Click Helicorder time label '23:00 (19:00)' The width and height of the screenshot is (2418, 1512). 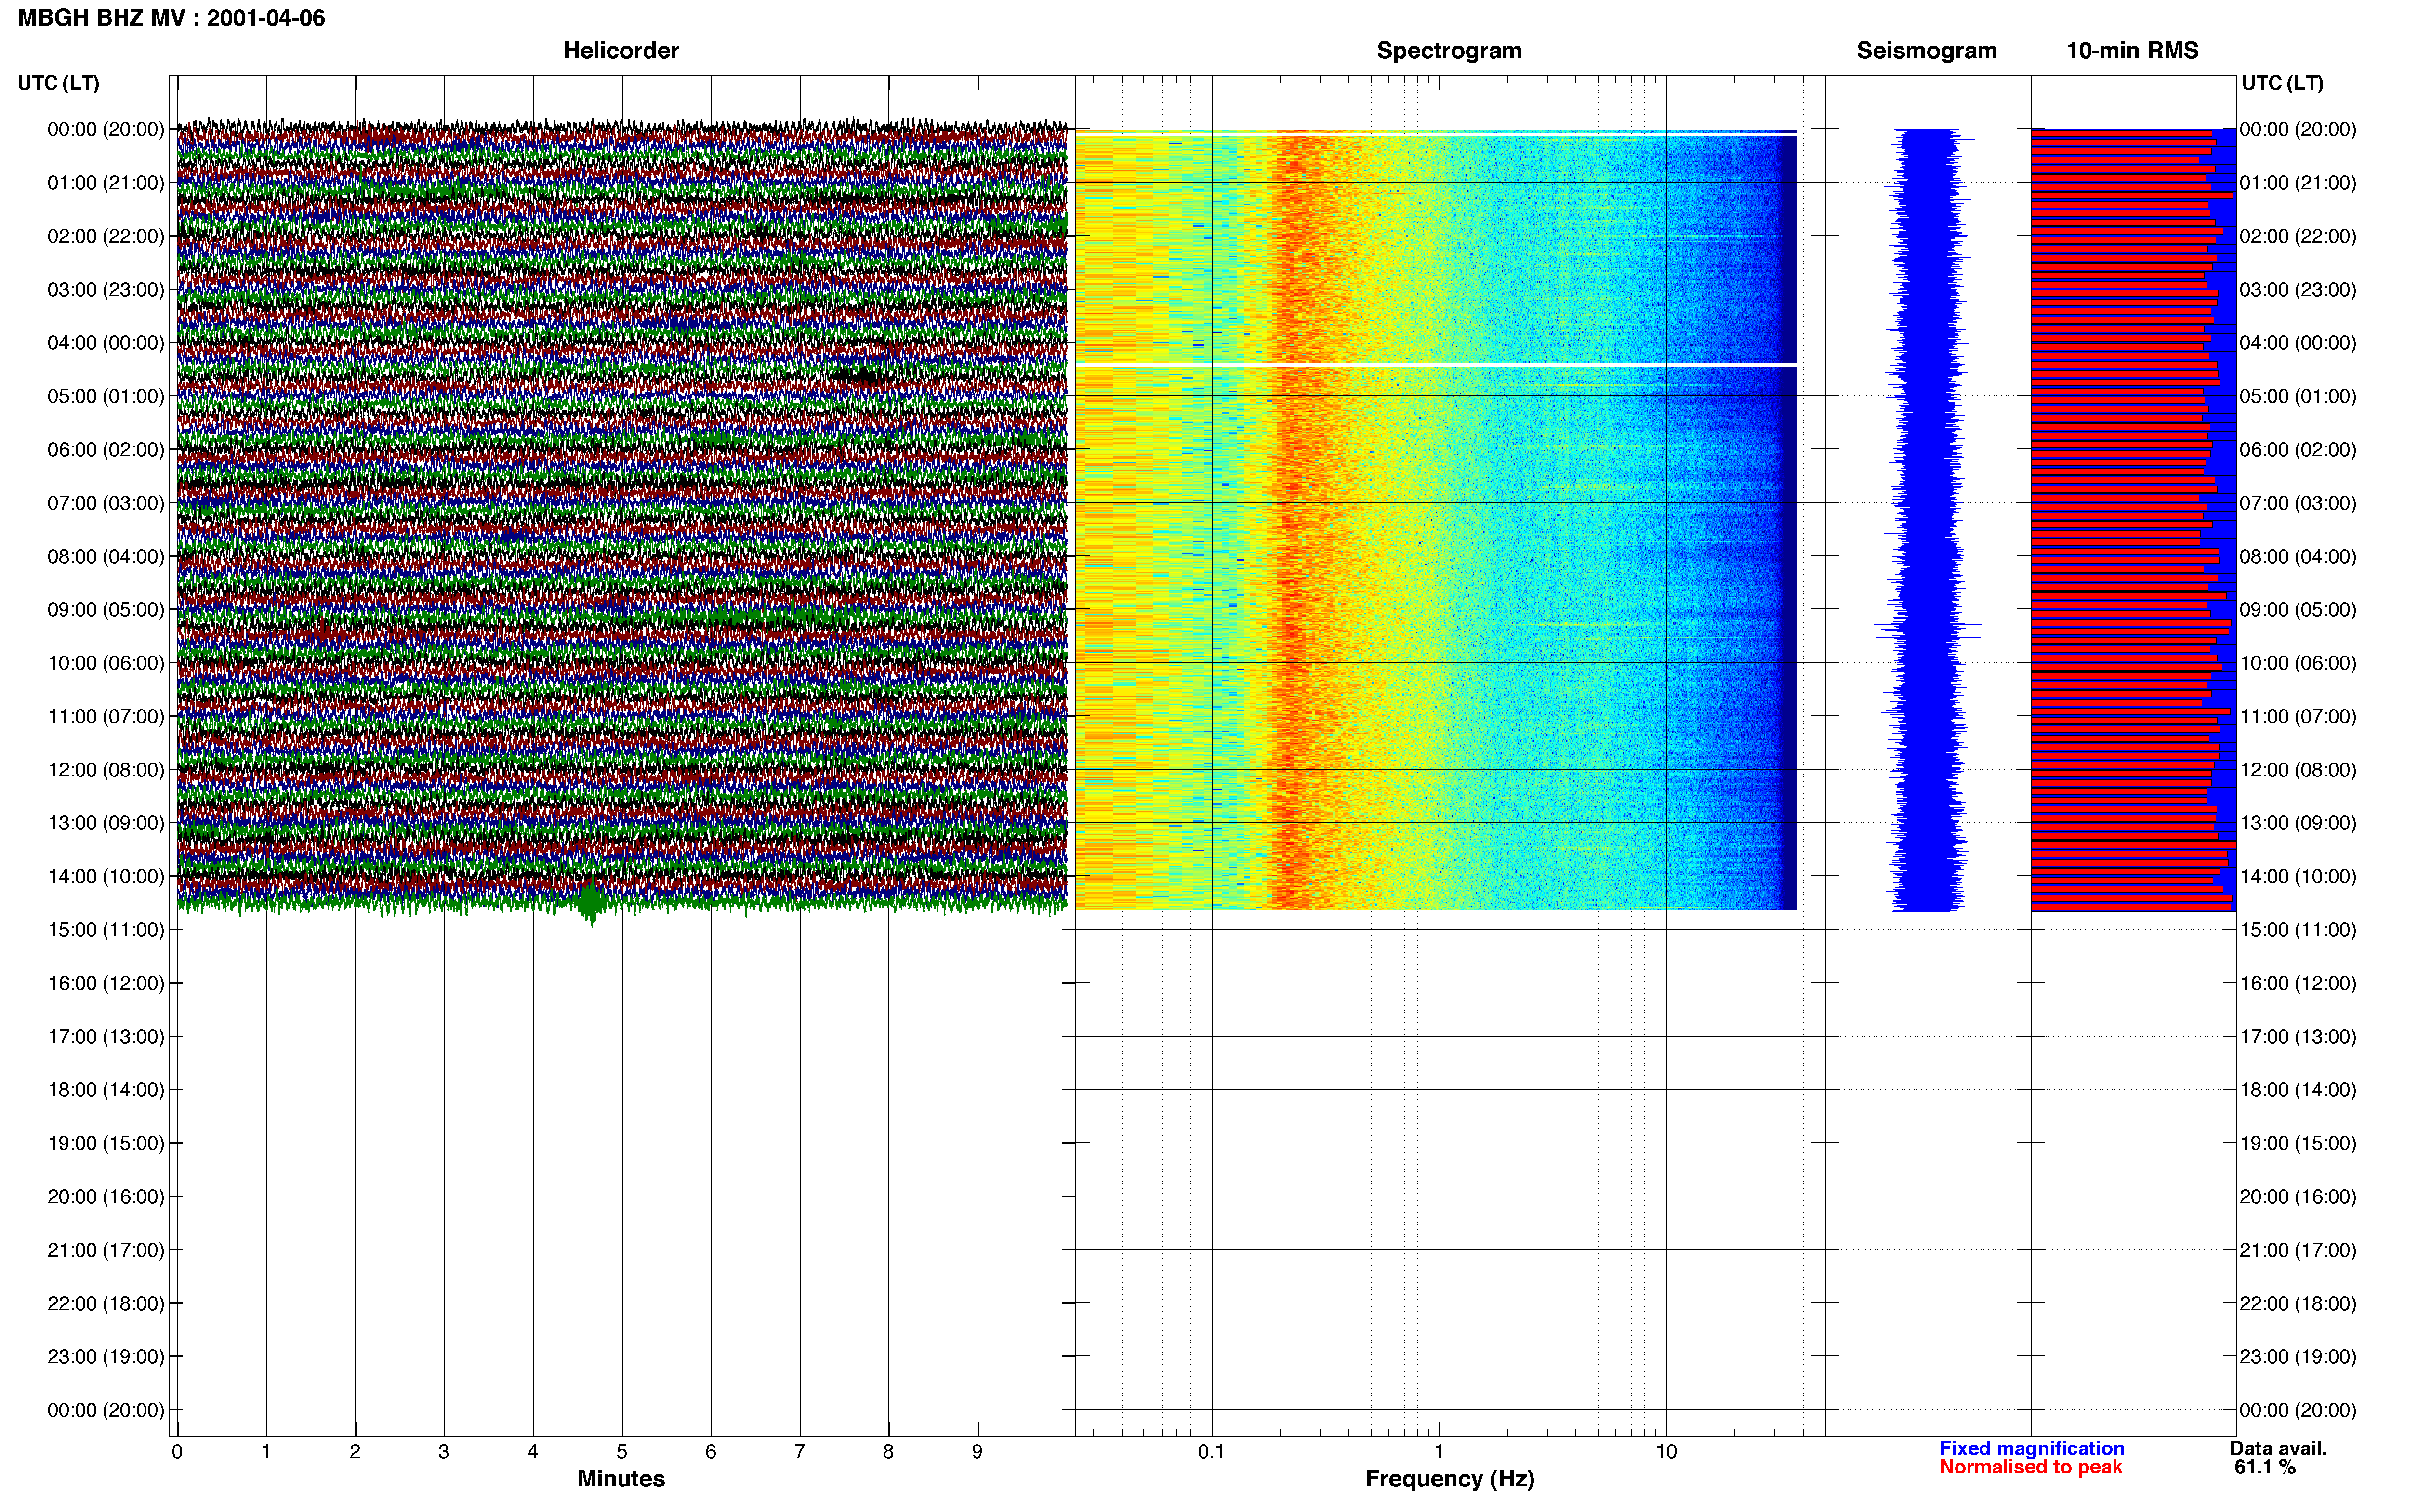pos(106,1357)
